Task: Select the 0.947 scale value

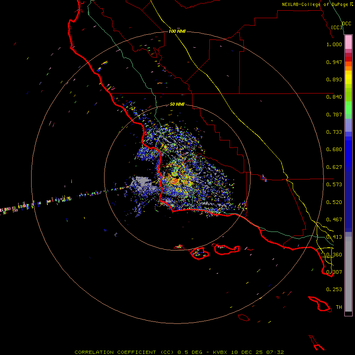Action: click(334, 62)
